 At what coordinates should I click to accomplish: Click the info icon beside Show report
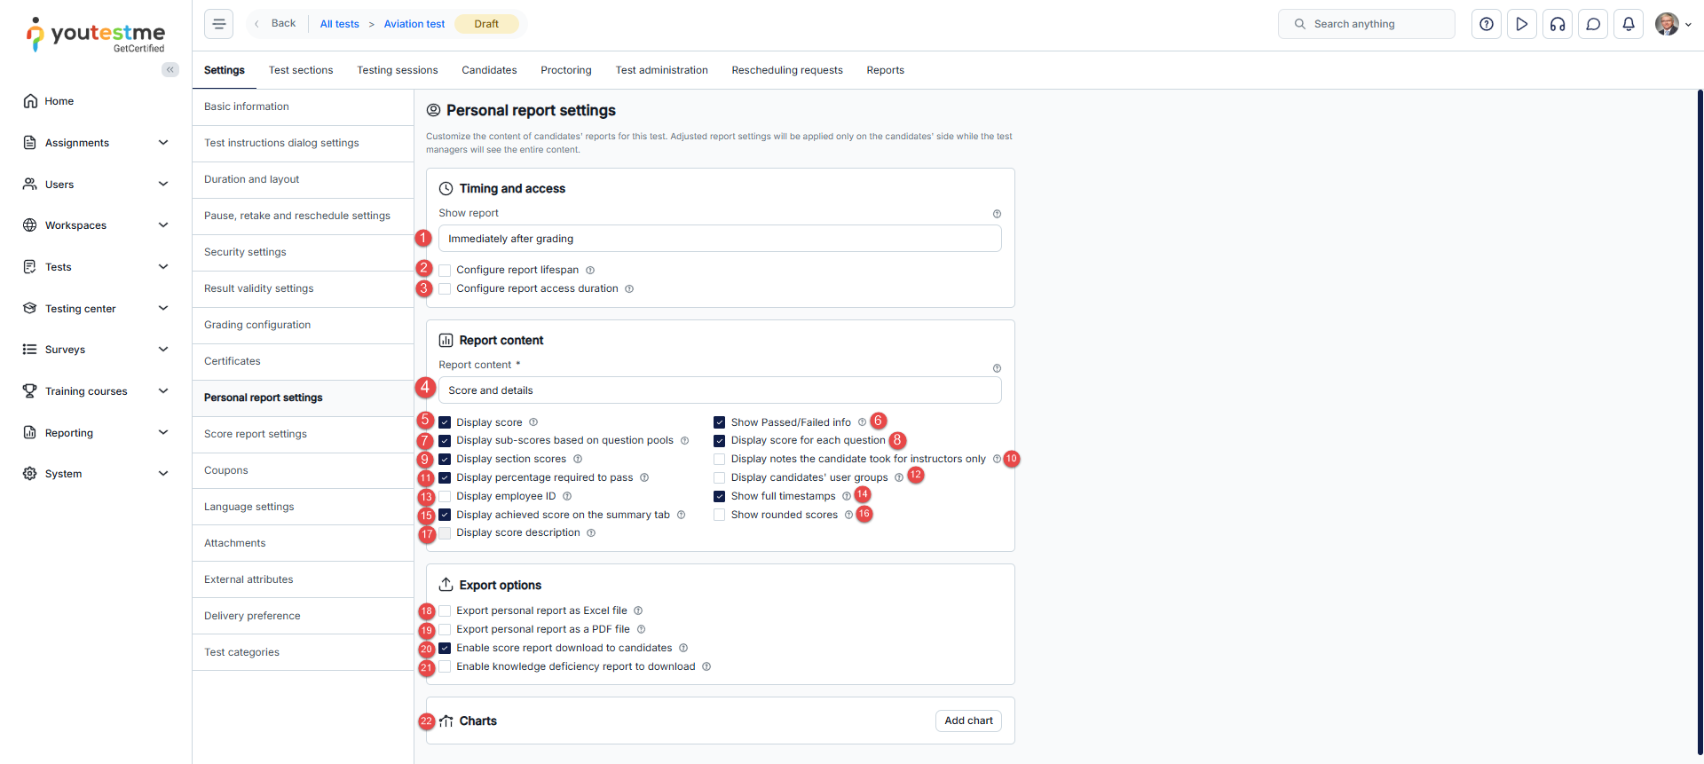[x=997, y=214]
